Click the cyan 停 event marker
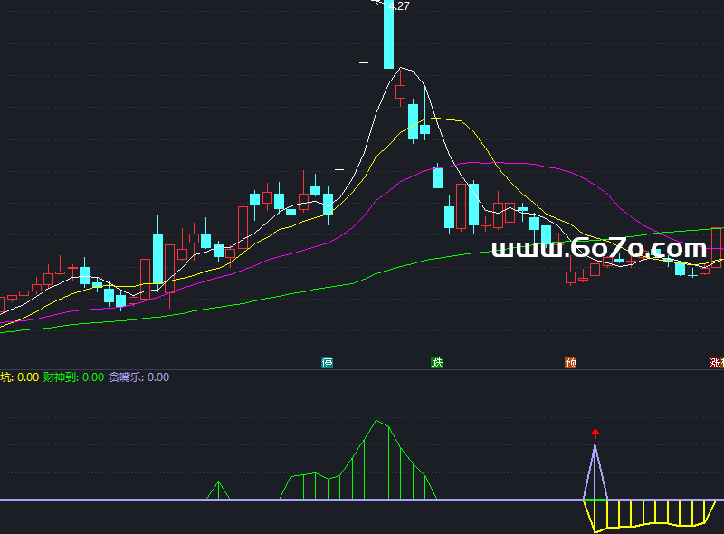 tap(328, 363)
